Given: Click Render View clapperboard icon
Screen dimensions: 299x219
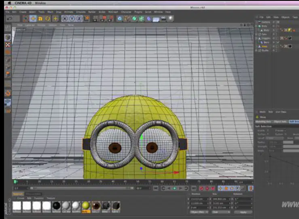Looking at the screenshot, I should point(95,19).
